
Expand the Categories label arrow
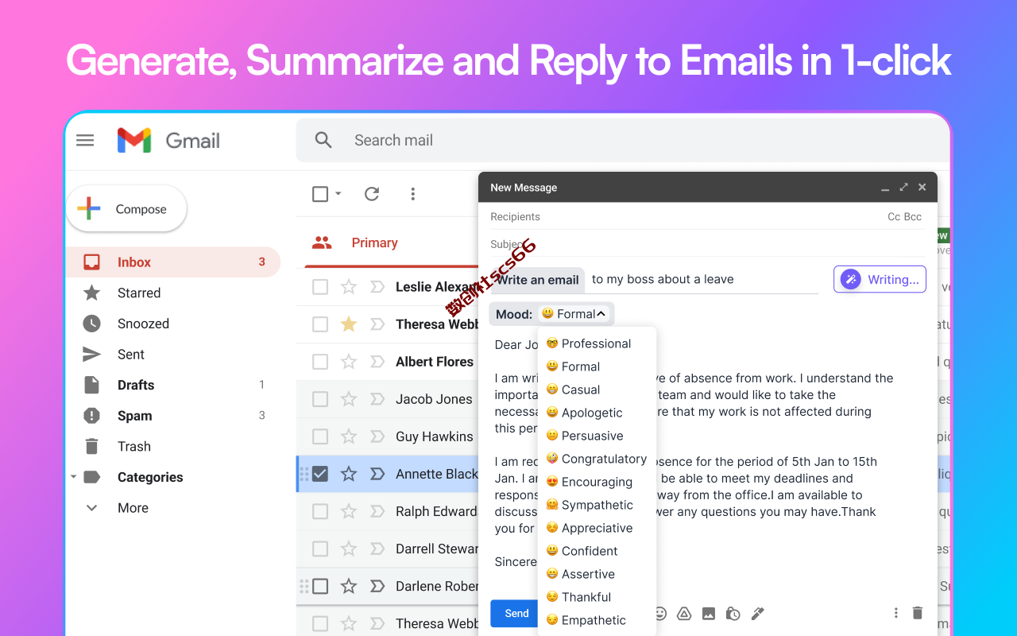tap(74, 477)
